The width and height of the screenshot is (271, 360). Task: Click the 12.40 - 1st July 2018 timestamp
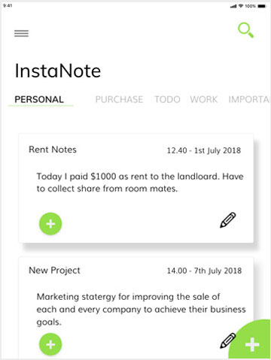[x=204, y=150]
